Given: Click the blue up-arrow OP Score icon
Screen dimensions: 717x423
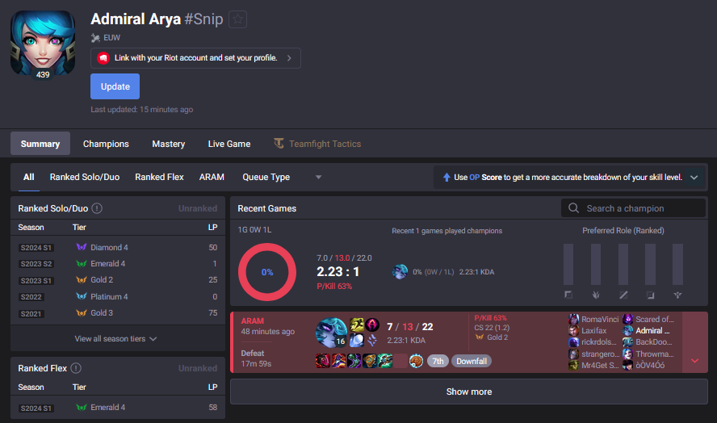Looking at the screenshot, I should [447, 178].
